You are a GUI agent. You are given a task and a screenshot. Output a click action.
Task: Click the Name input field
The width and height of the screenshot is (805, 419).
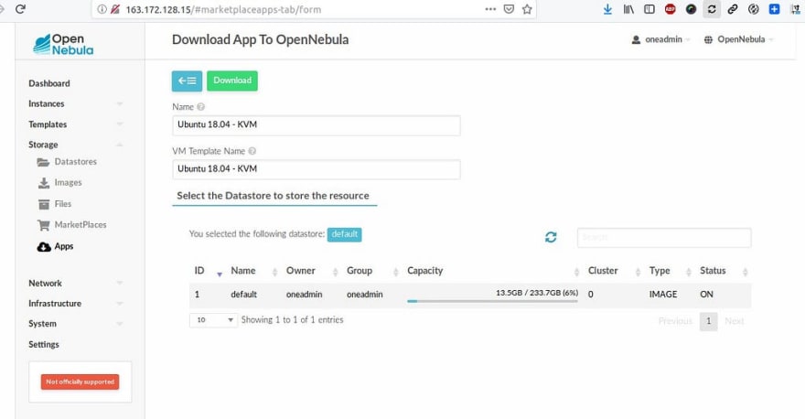[317, 125]
